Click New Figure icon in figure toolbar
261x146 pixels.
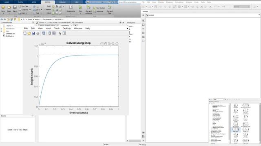click(x=25, y=33)
